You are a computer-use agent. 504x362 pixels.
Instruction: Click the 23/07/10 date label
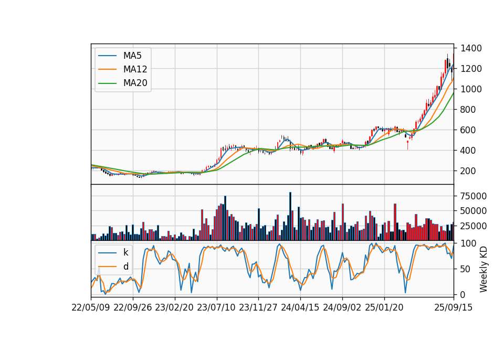(216, 307)
